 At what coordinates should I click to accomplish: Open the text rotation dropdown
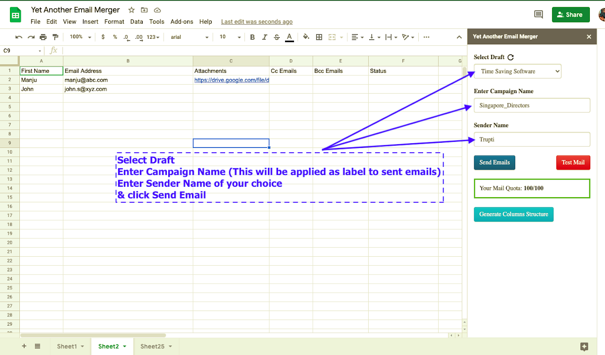point(408,37)
